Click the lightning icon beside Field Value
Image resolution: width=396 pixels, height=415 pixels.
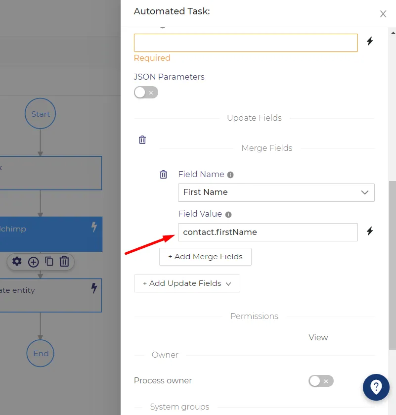pos(369,231)
